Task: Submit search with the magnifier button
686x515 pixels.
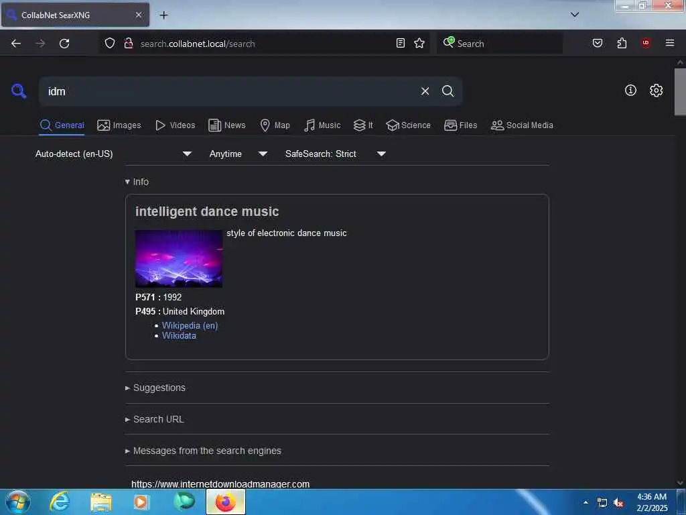Action: (448, 91)
